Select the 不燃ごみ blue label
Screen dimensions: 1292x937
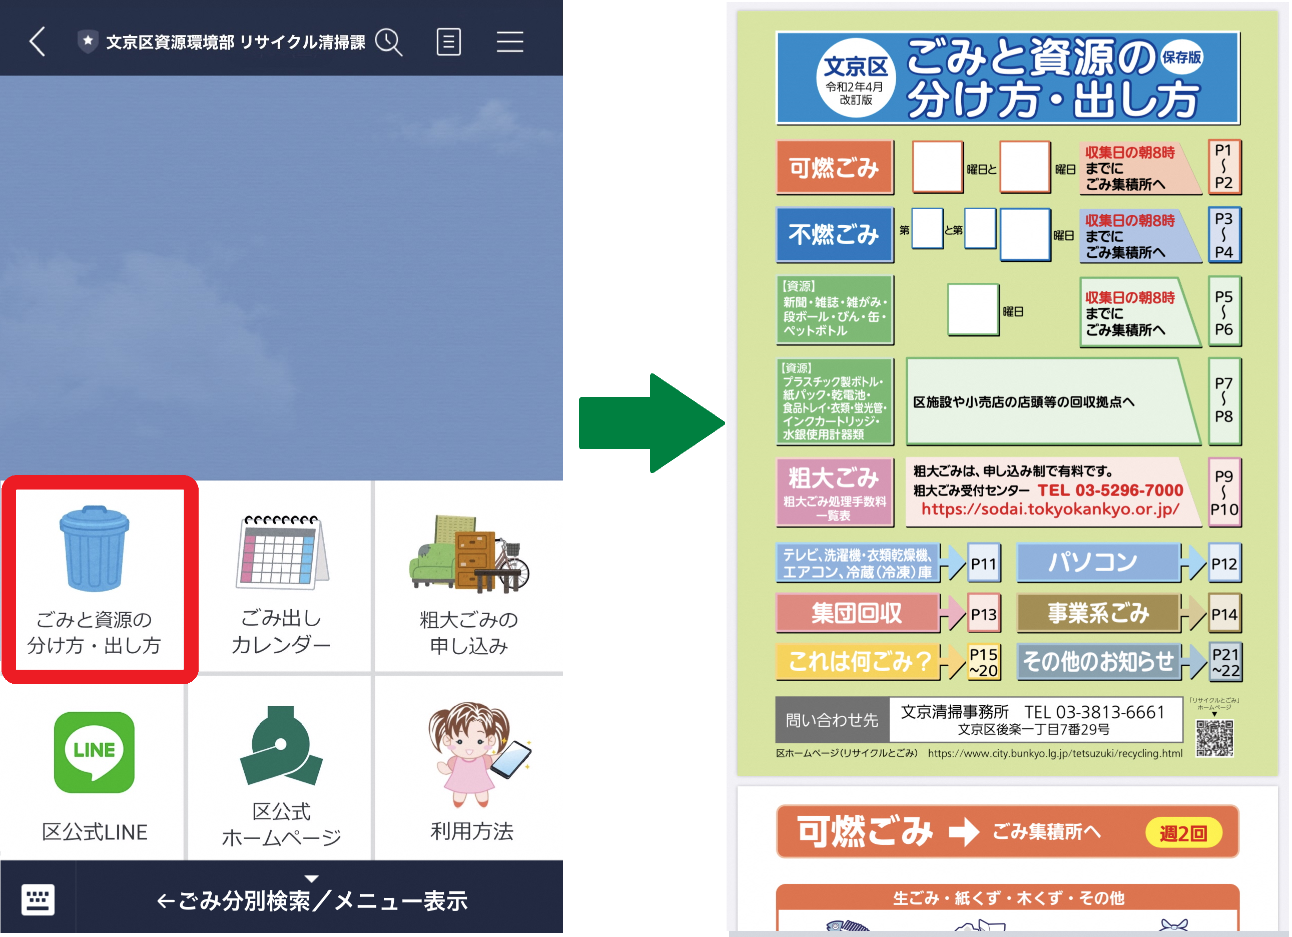835,235
